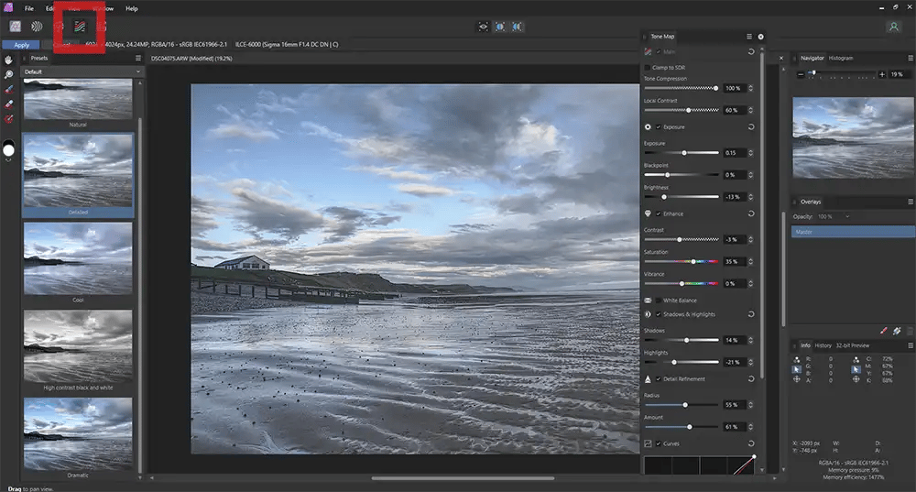The image size is (916, 492).
Task: Open the Default presets category dropdown
Action: [x=82, y=71]
